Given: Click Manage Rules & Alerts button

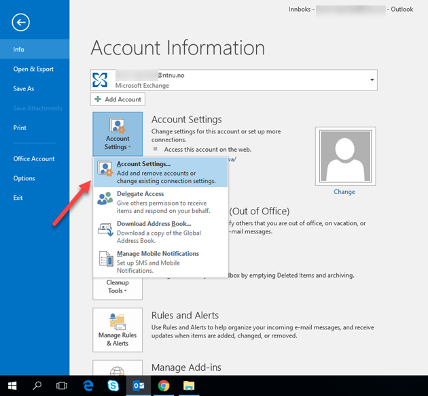Looking at the screenshot, I should (118, 330).
